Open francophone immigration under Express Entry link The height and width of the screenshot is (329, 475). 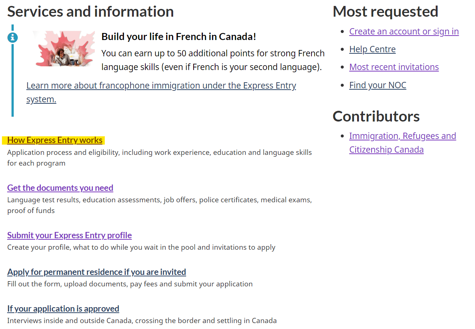(x=161, y=92)
